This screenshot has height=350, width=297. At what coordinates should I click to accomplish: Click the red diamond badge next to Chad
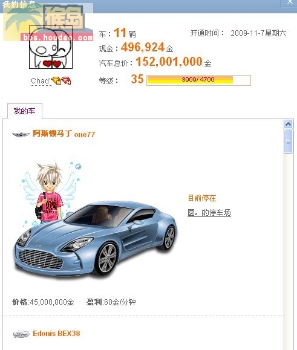(66, 80)
